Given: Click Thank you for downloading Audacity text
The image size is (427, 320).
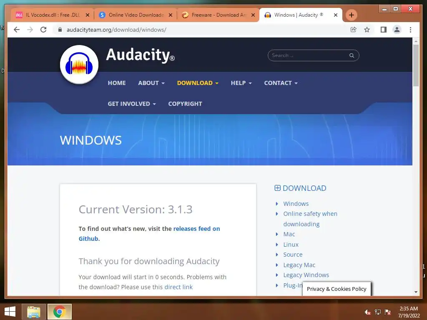Looking at the screenshot, I should [149, 261].
